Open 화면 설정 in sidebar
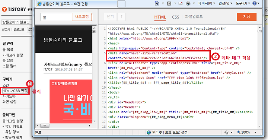Image resolution: width=268 pixels, height=140 pixels. 9,102
